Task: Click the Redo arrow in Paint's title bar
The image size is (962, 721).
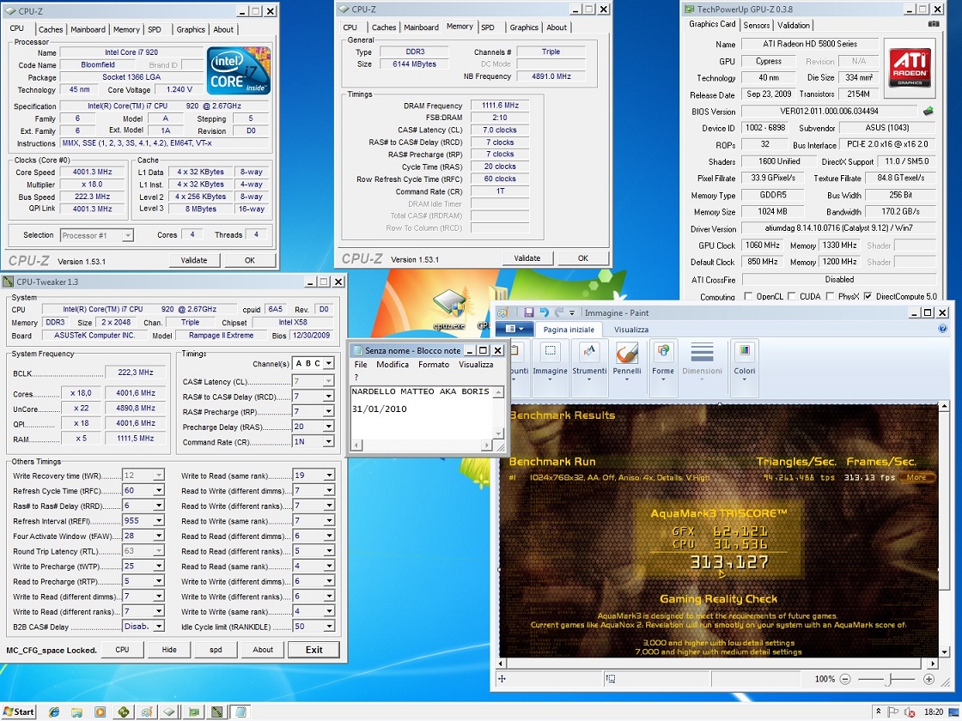Action: [x=558, y=312]
